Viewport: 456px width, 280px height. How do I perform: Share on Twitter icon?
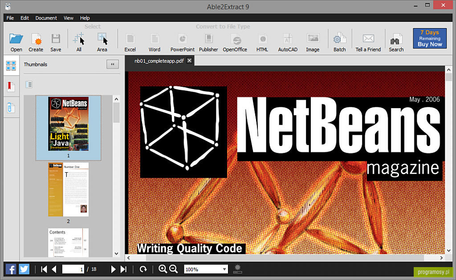click(x=24, y=269)
